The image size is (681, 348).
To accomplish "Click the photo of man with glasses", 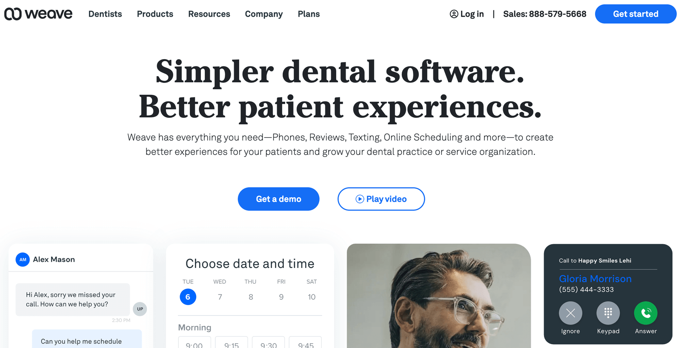I will 439,296.
